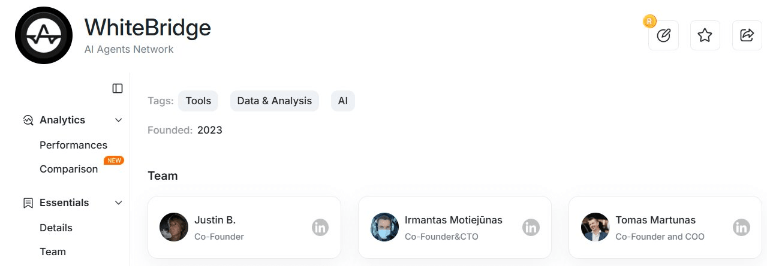The image size is (767, 266).
Task: Toggle the sidebar collapse icon
Action: pyautogui.click(x=118, y=89)
